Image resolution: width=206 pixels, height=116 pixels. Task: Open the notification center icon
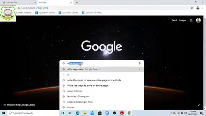coord(201,113)
